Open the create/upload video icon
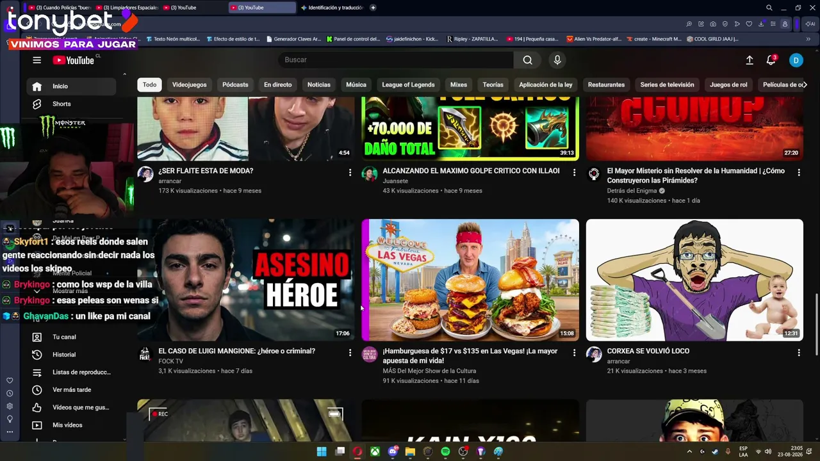The width and height of the screenshot is (820, 461). pyautogui.click(x=750, y=60)
